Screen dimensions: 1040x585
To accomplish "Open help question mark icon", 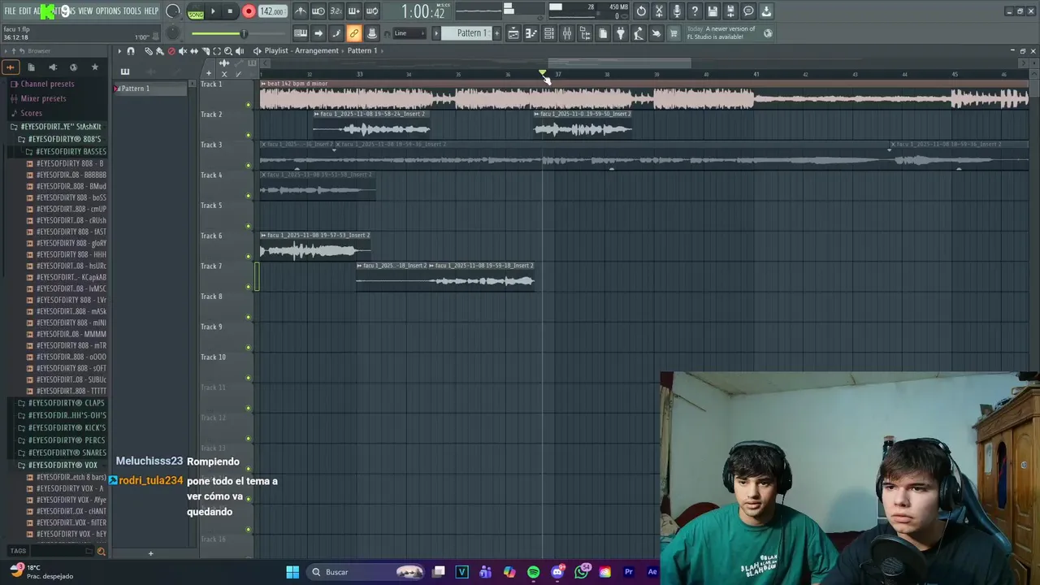I will pyautogui.click(x=695, y=11).
